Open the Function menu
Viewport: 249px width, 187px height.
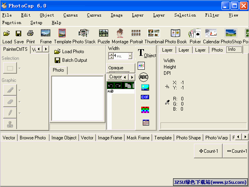click(x=12, y=22)
